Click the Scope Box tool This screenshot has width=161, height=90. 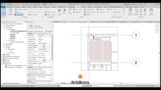(101, 12)
